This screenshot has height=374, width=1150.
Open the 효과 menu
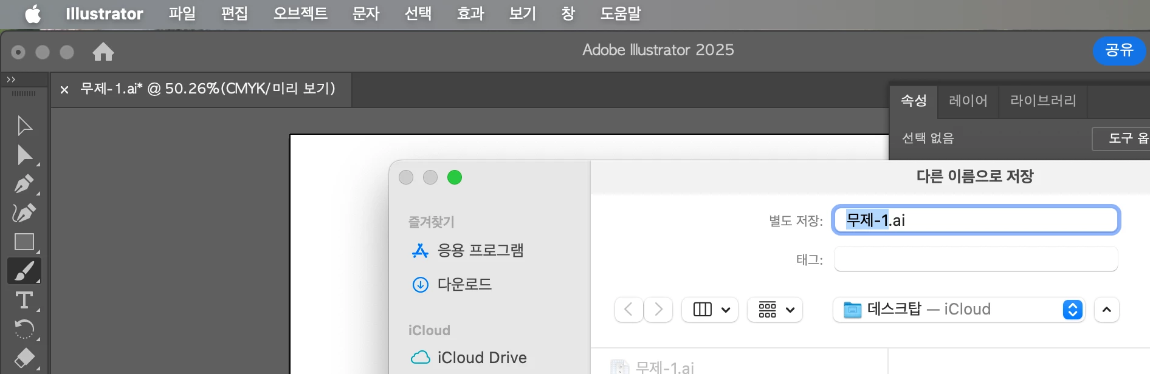point(470,13)
